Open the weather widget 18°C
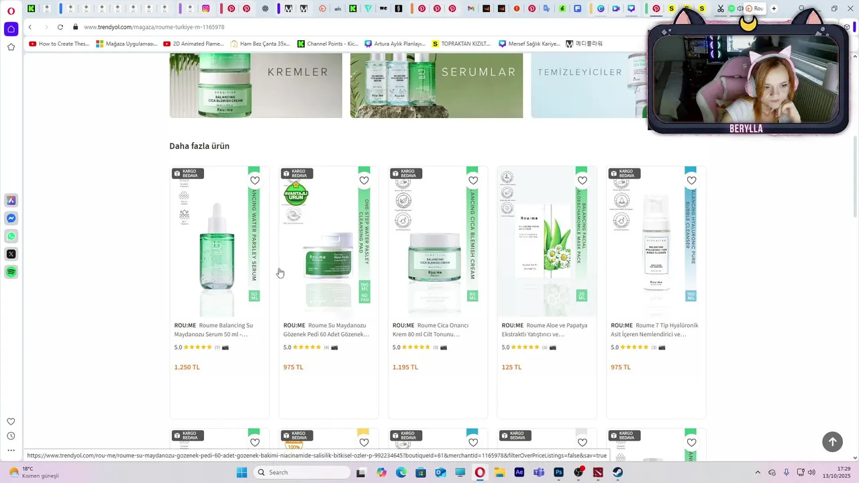The image size is (859, 483). coord(34,472)
